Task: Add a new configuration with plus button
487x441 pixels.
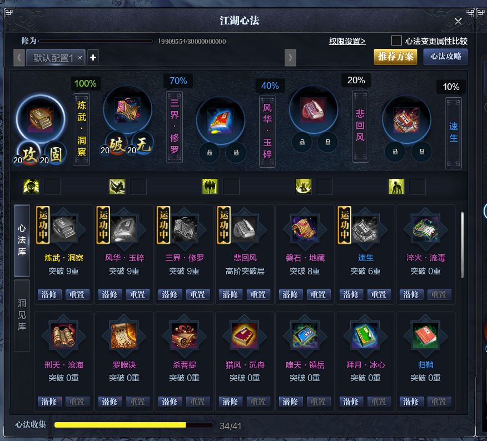Action: pyautogui.click(x=93, y=57)
